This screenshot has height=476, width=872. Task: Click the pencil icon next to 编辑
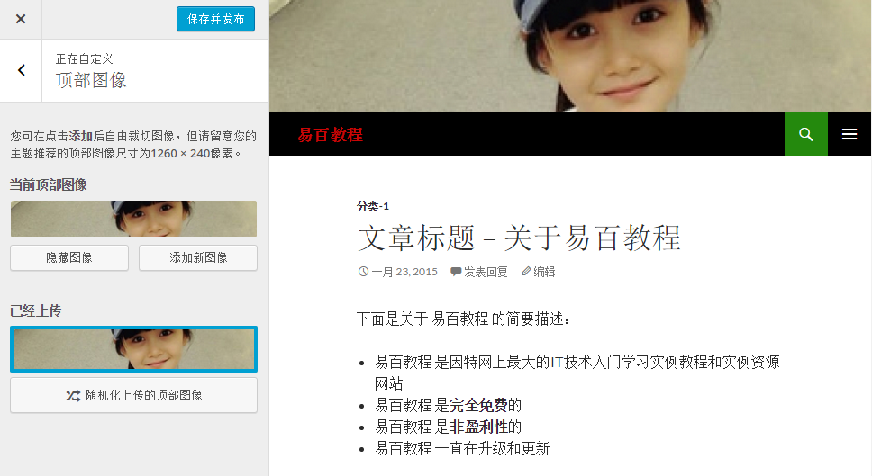pyautogui.click(x=526, y=271)
